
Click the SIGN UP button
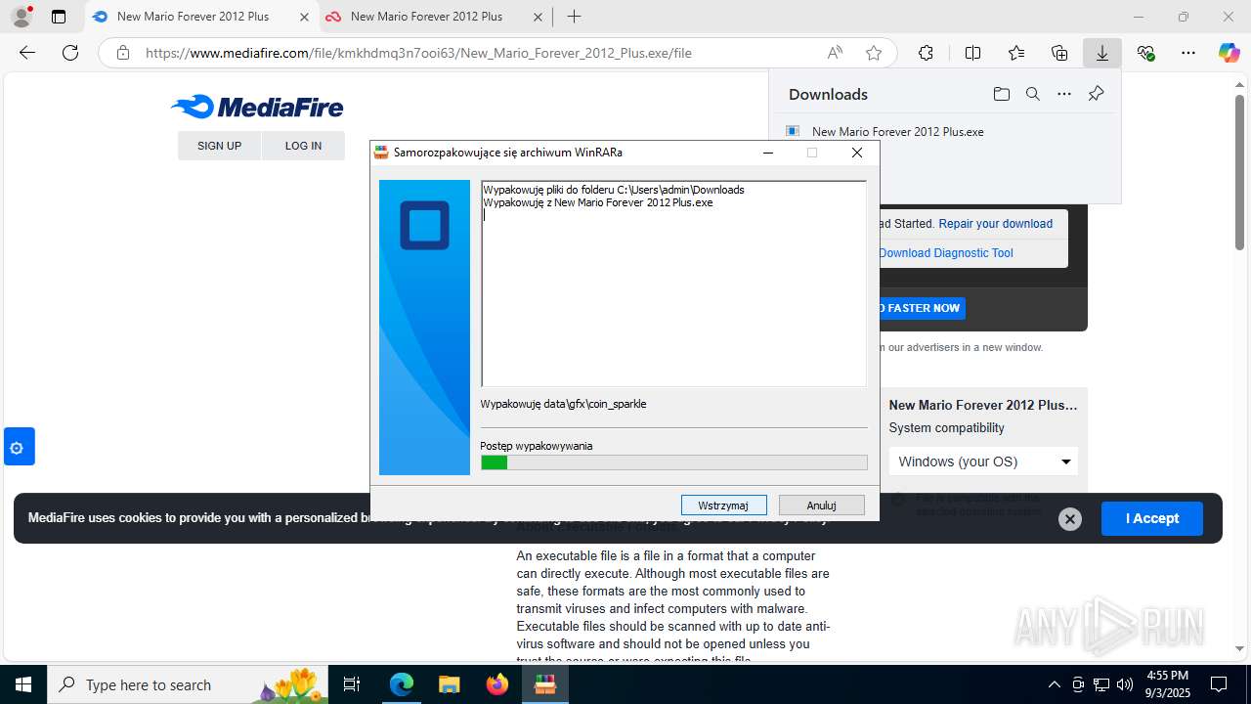pos(219,146)
